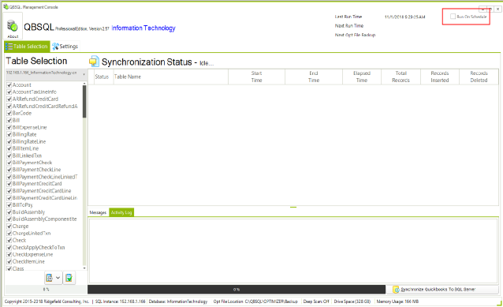Click the table progress indicator under the table list

47,290
